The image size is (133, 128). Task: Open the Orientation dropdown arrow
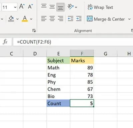tap(76, 7)
